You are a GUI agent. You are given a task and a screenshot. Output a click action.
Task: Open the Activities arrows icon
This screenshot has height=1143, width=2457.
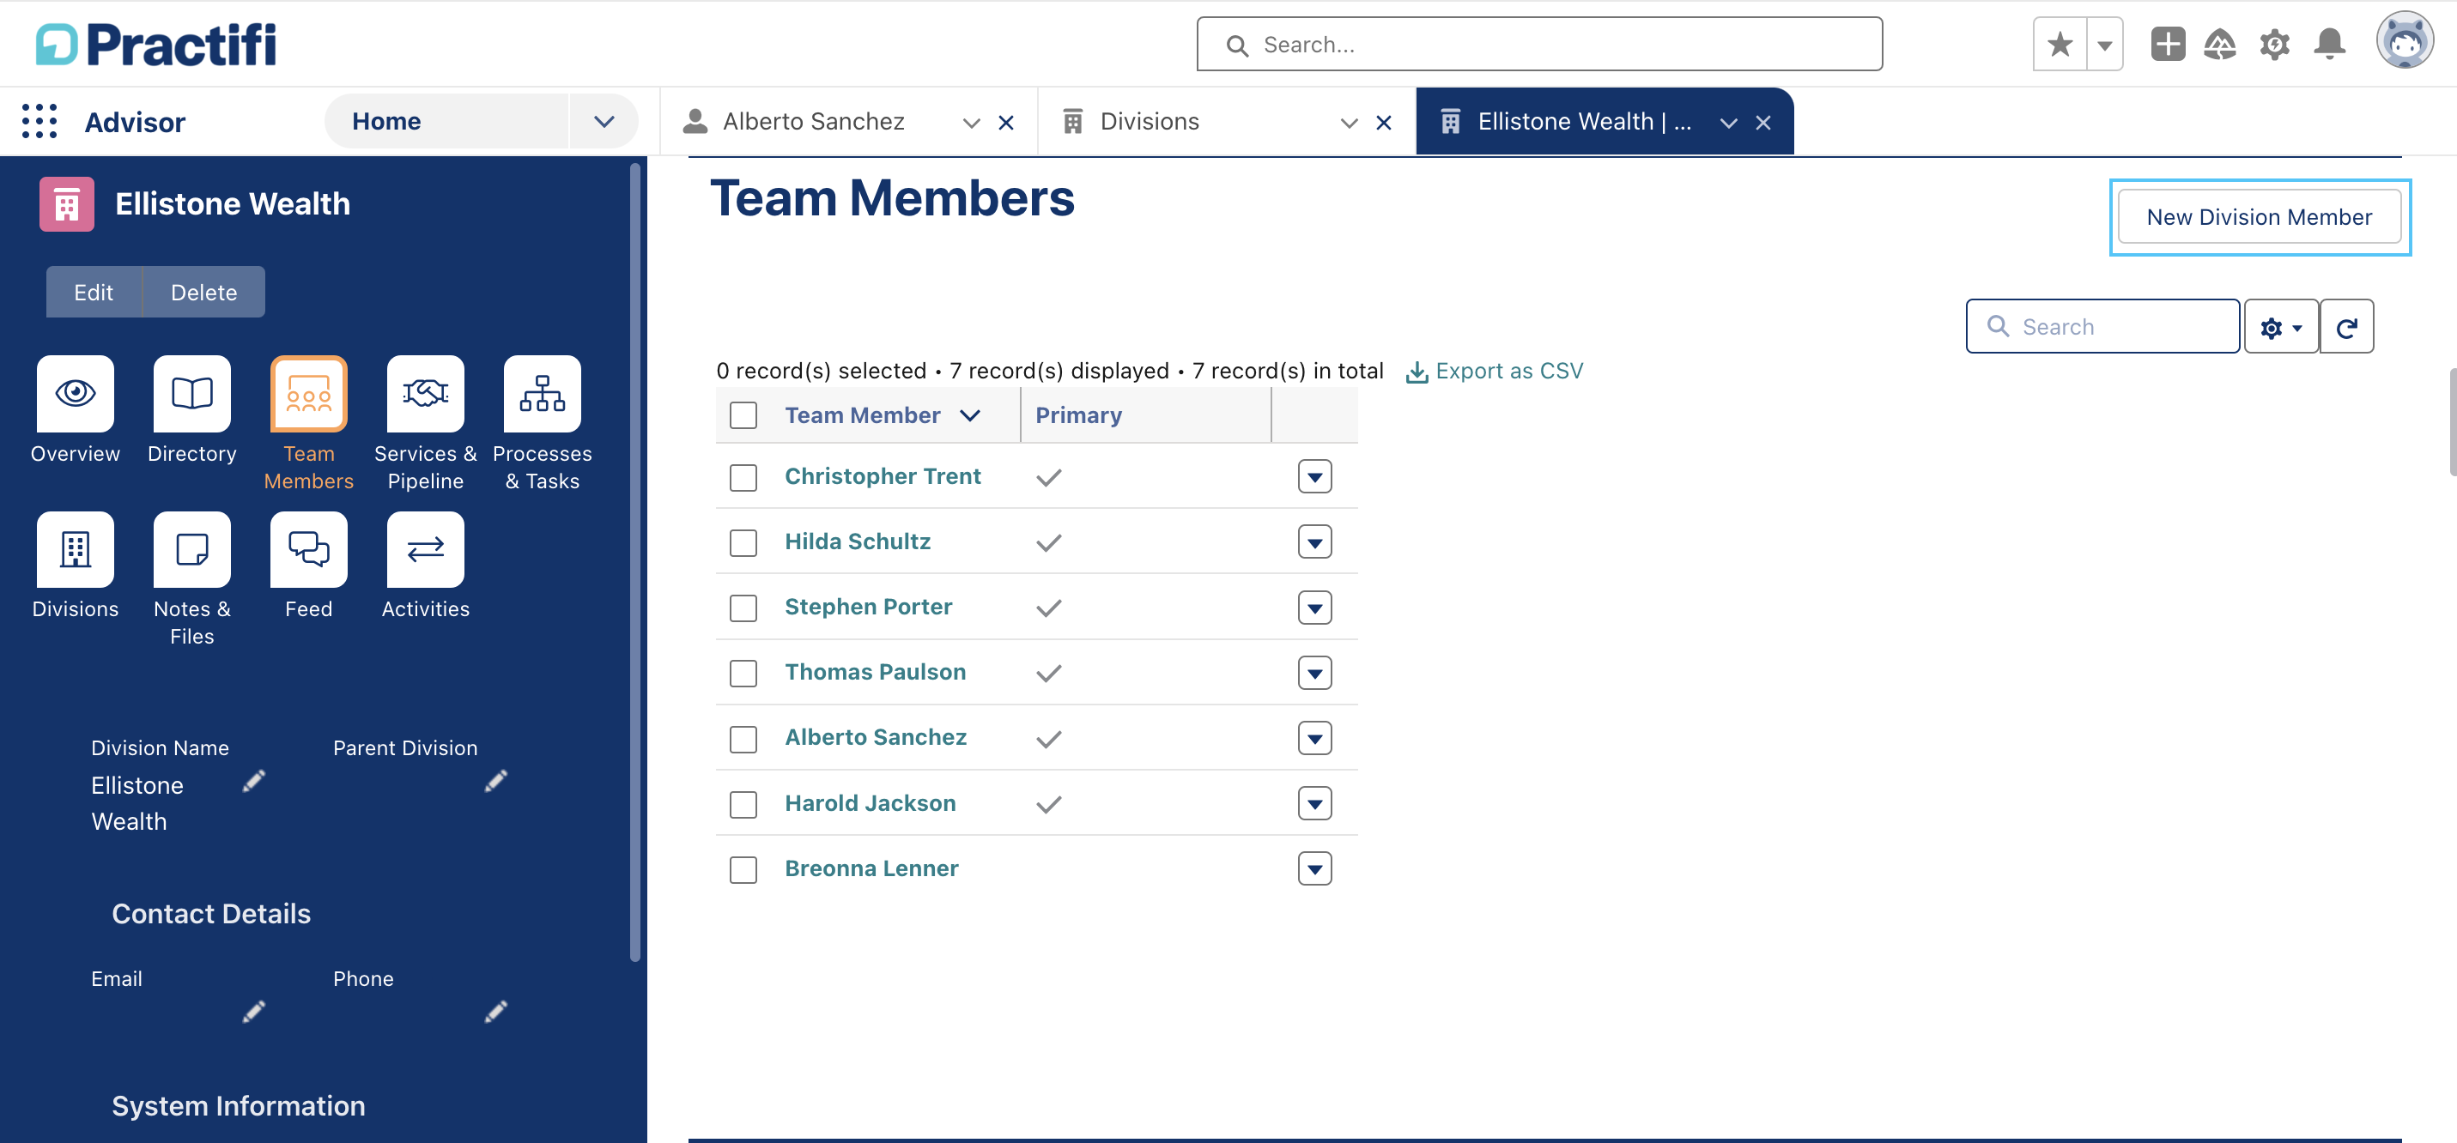(426, 549)
